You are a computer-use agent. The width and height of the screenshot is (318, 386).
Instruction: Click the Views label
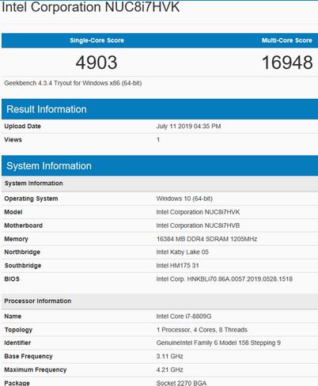tap(13, 140)
